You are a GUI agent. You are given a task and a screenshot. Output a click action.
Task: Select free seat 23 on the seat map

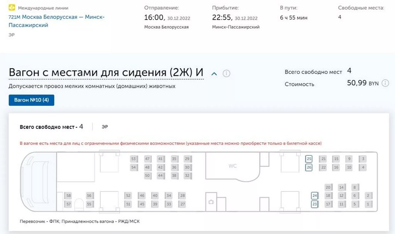[314, 204]
